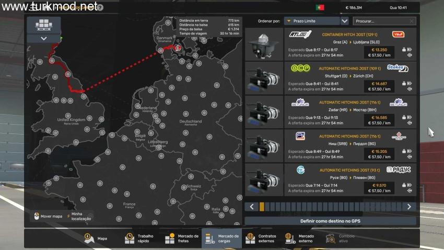Click weight icon in Русе to Плевен job
This screenshot has width=444, height=250.
pos(404,185)
